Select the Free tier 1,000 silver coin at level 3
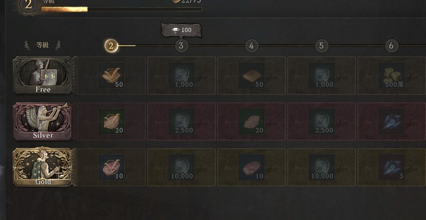This screenshot has height=220, width=426. click(181, 76)
